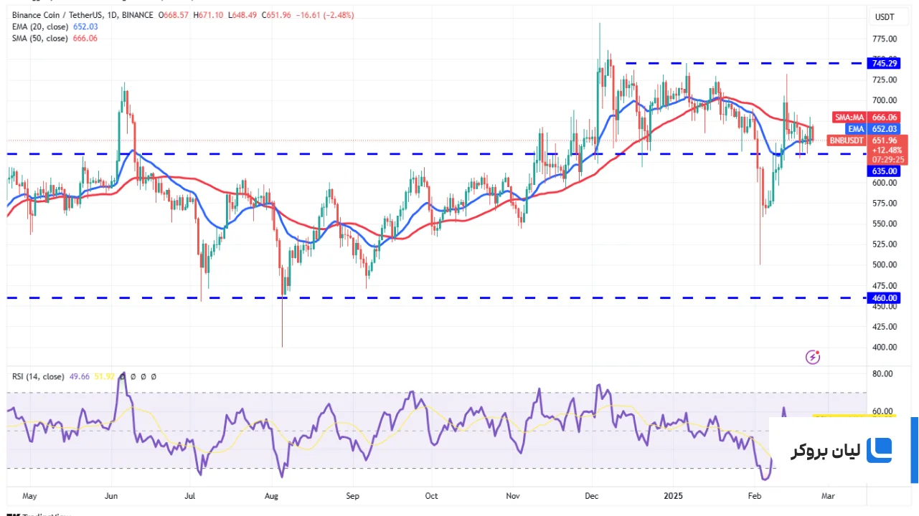Click the Feb label on time axis

(755, 495)
